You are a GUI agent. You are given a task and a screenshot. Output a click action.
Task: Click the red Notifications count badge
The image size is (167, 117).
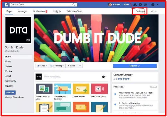46,11
